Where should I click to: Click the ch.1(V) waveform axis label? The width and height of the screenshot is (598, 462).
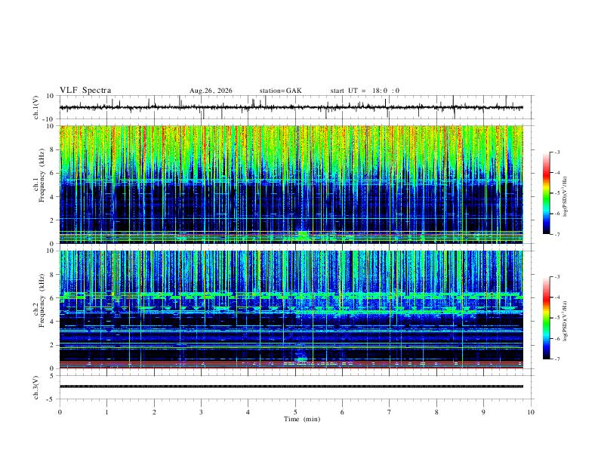point(36,107)
